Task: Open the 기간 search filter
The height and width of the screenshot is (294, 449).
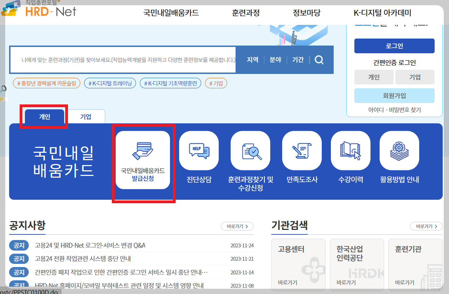Action: click(x=298, y=60)
